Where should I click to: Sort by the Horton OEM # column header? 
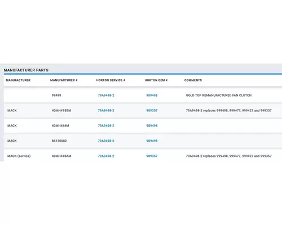coord(156,80)
